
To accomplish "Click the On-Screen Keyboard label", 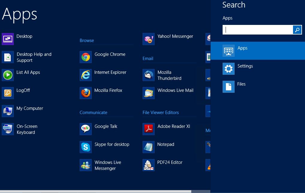I will [27, 129].
